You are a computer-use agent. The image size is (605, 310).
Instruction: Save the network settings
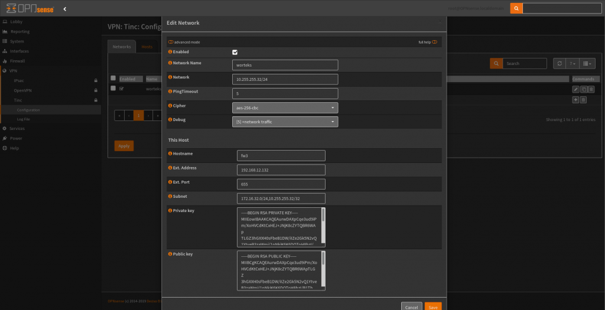click(433, 307)
